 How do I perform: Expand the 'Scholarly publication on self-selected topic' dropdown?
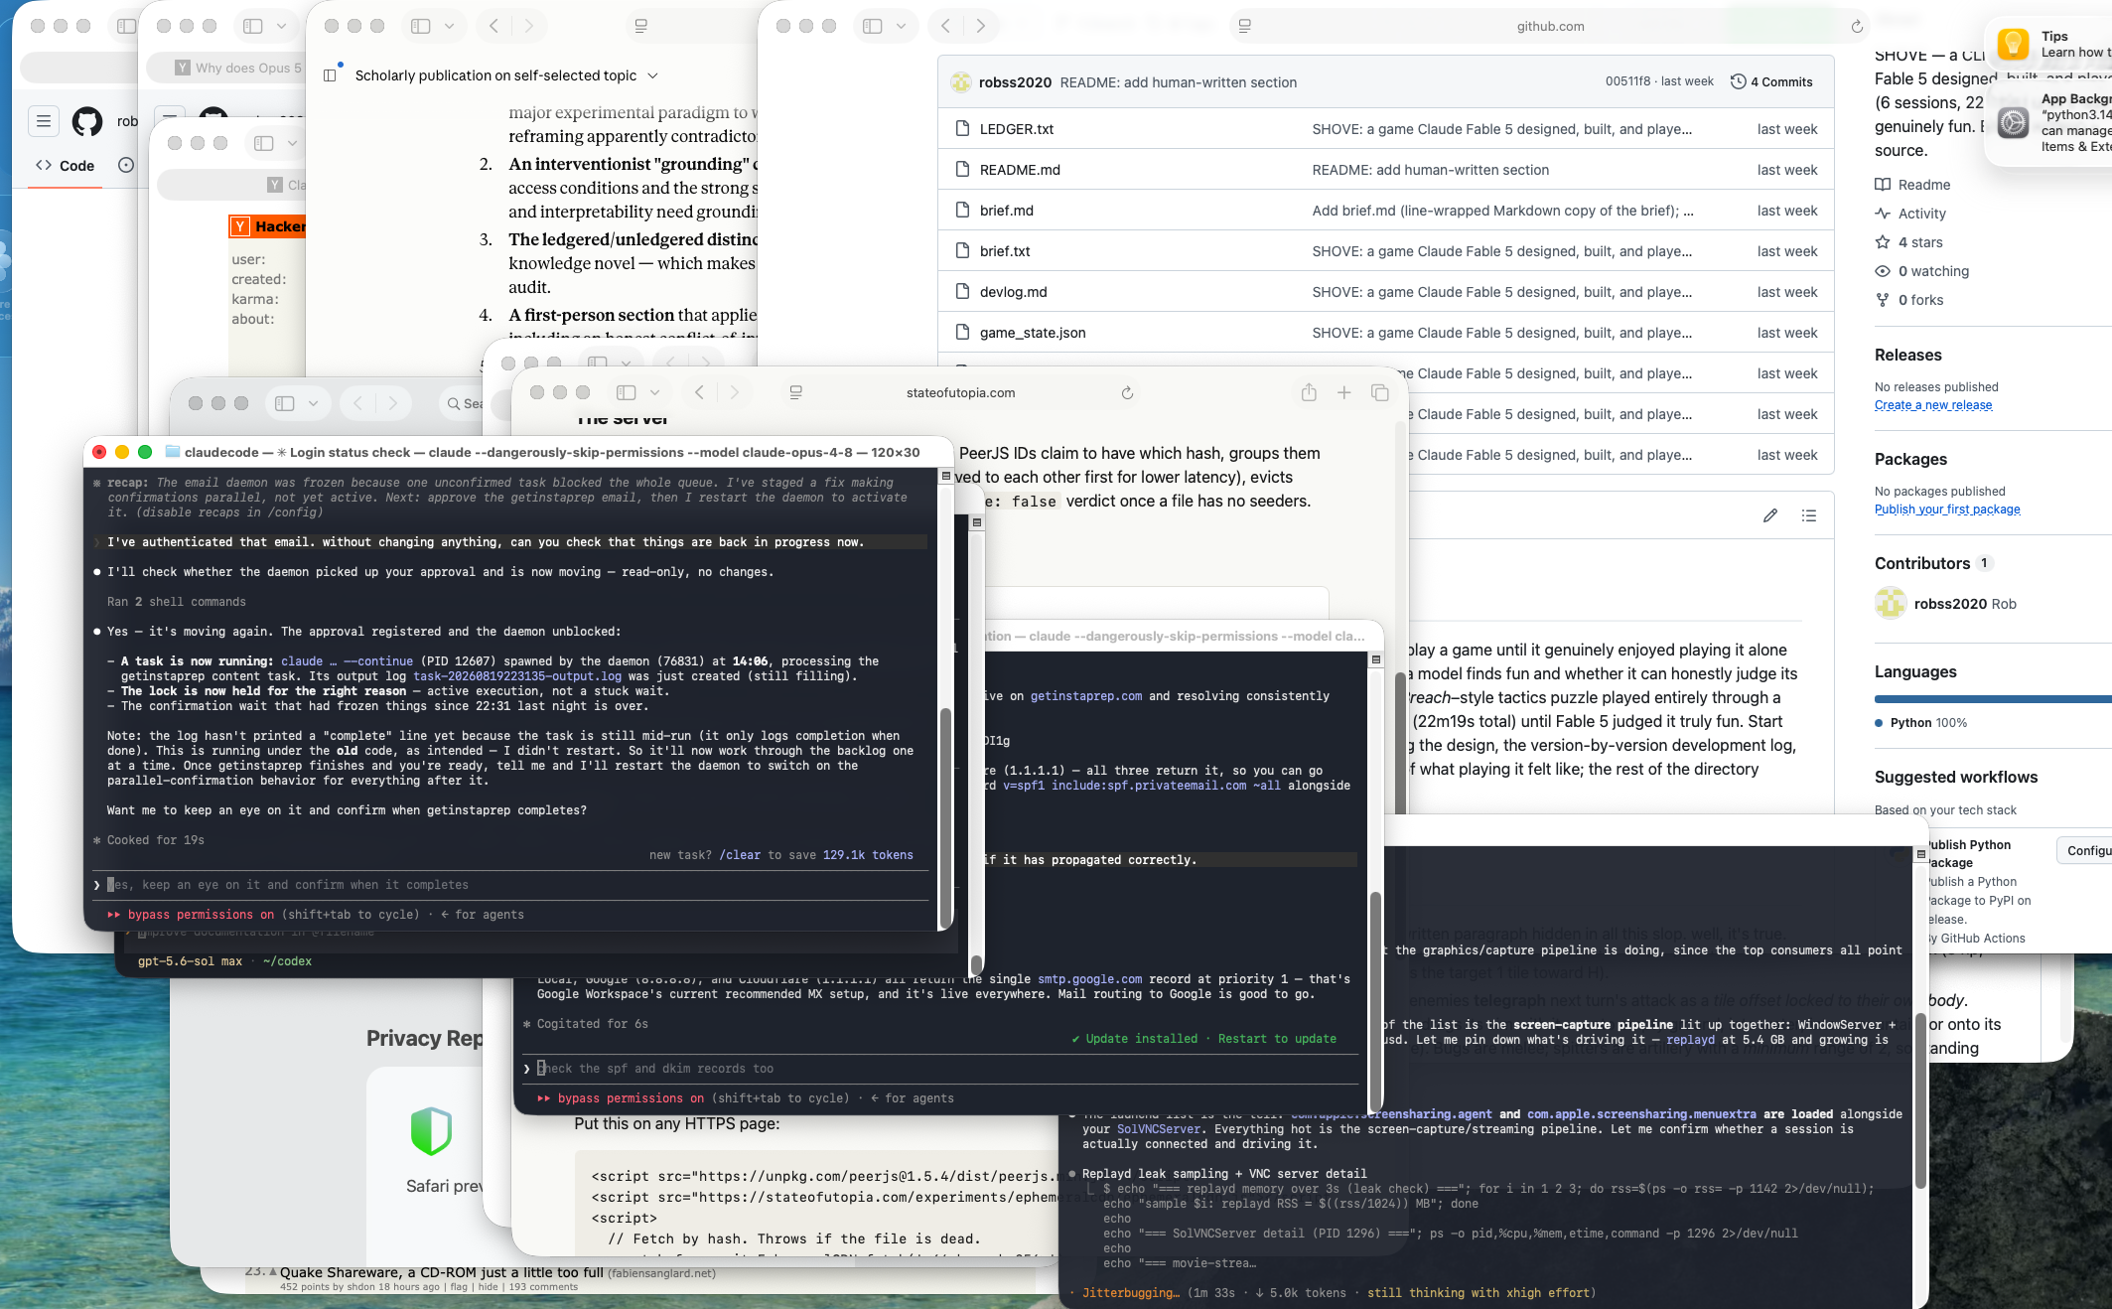click(652, 75)
